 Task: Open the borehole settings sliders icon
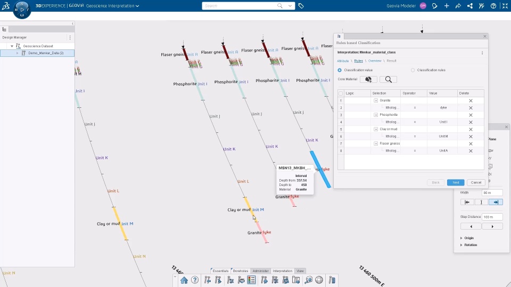click(x=230, y=280)
